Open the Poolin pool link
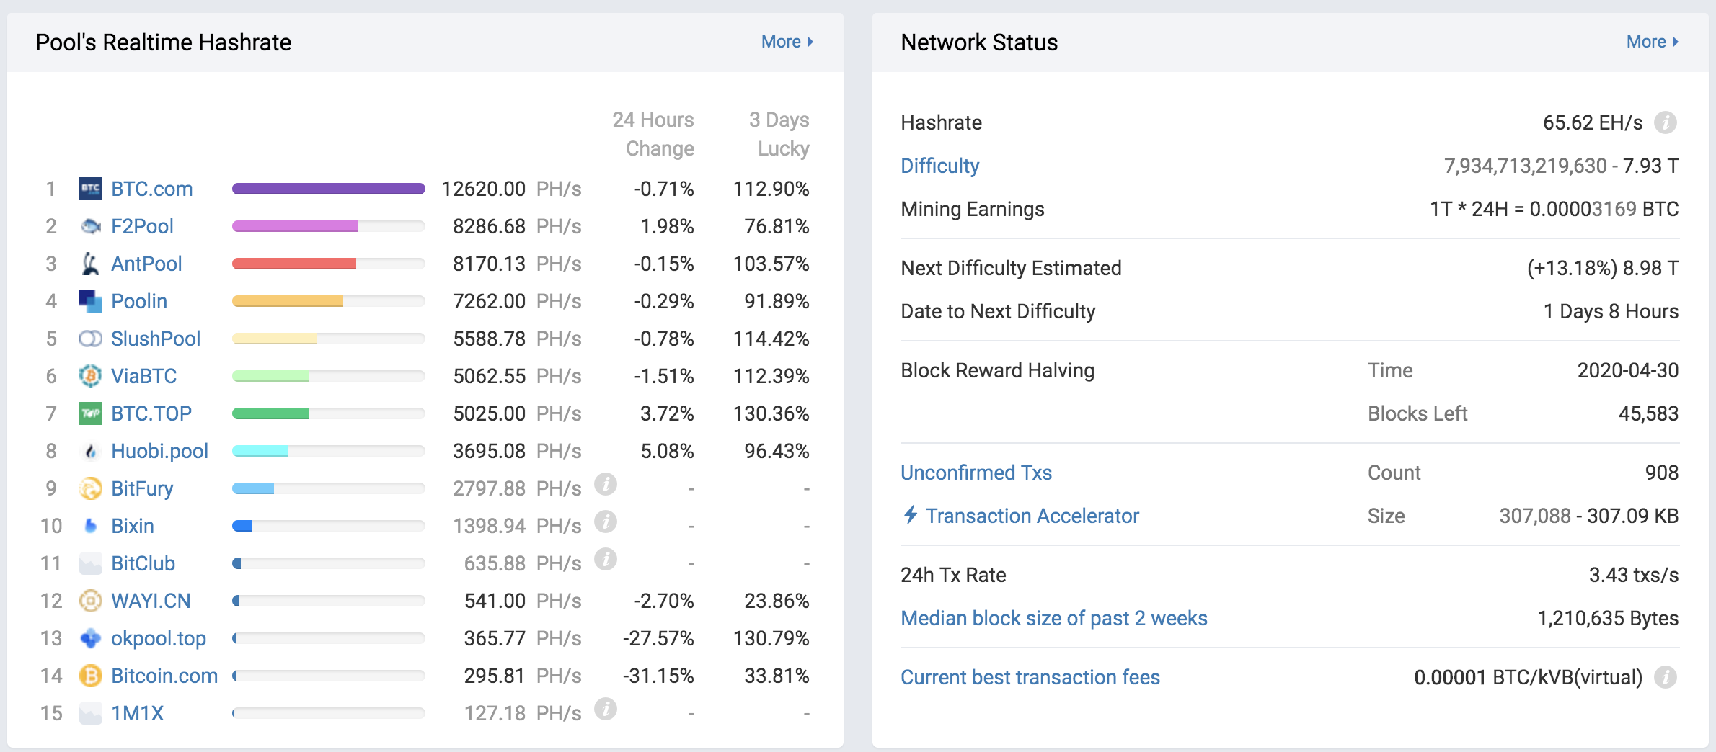 click(x=139, y=301)
